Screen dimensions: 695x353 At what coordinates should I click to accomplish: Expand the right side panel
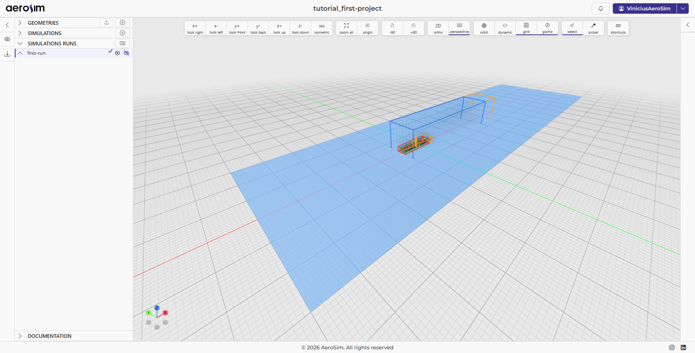pyautogui.click(x=688, y=25)
